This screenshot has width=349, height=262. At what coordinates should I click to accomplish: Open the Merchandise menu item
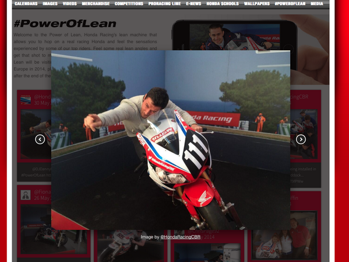pyautogui.click(x=96, y=4)
